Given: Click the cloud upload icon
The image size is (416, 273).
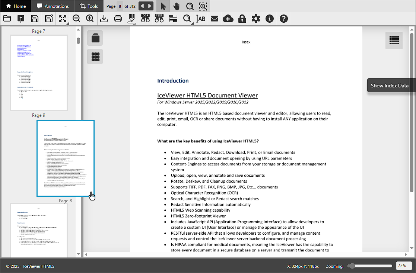Looking at the screenshot, I should pos(228,19).
